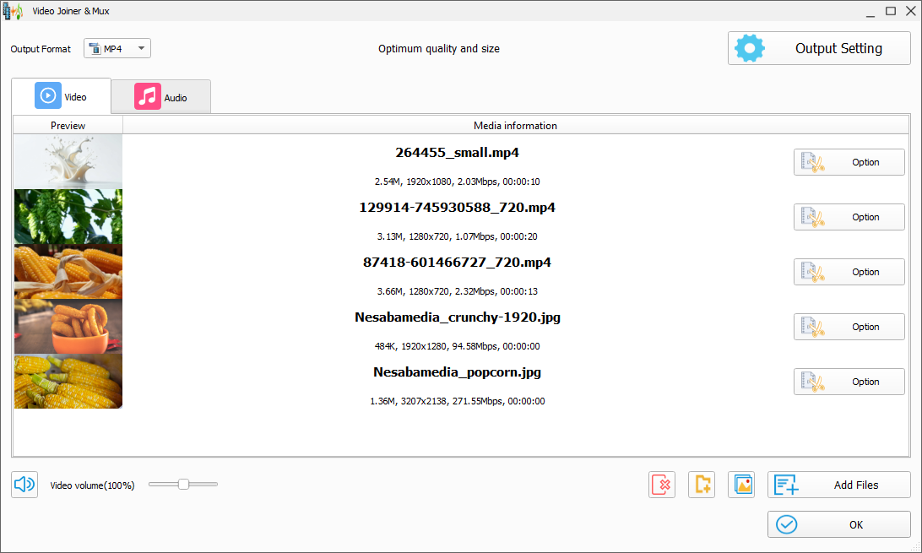
Task: Click the yellow add folder icon
Action: tap(702, 485)
